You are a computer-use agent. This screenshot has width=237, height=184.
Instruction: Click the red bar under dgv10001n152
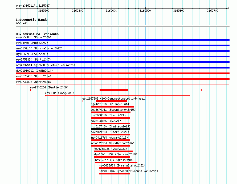coord(112,157)
